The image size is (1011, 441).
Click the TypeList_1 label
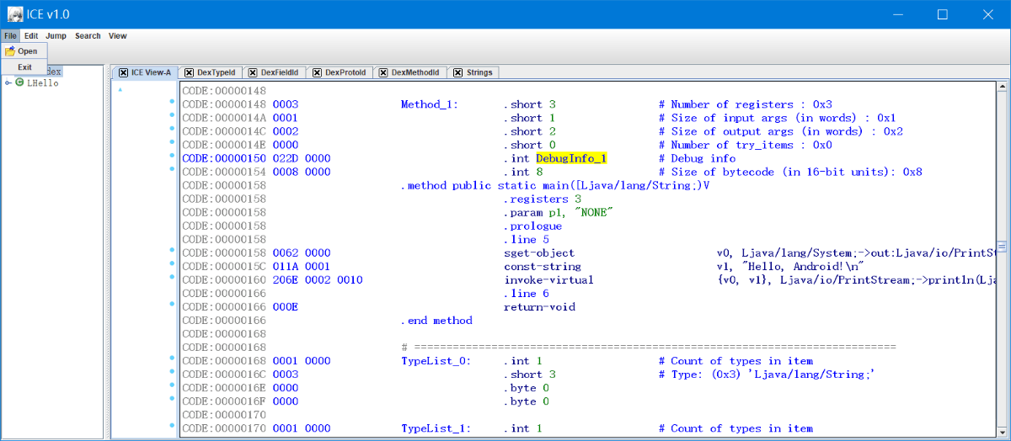[x=435, y=428]
